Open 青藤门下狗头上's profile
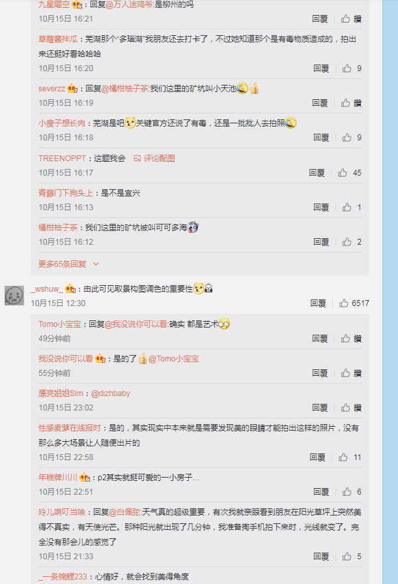Screen dimensions: 398x584 pos(66,192)
